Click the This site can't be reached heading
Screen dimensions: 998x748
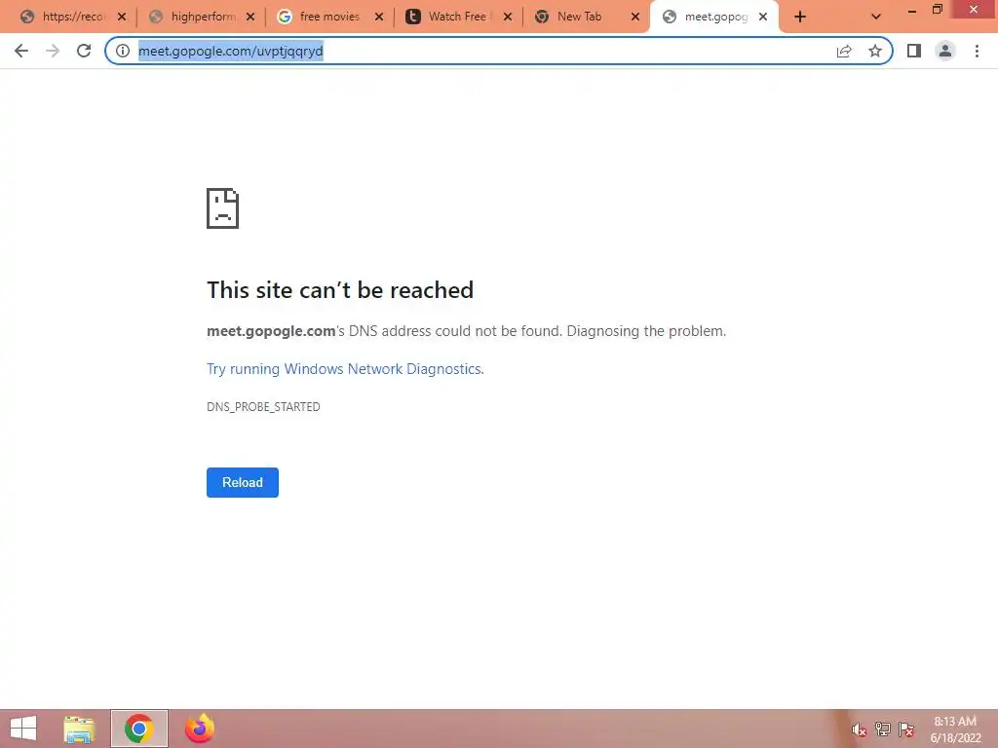click(340, 290)
